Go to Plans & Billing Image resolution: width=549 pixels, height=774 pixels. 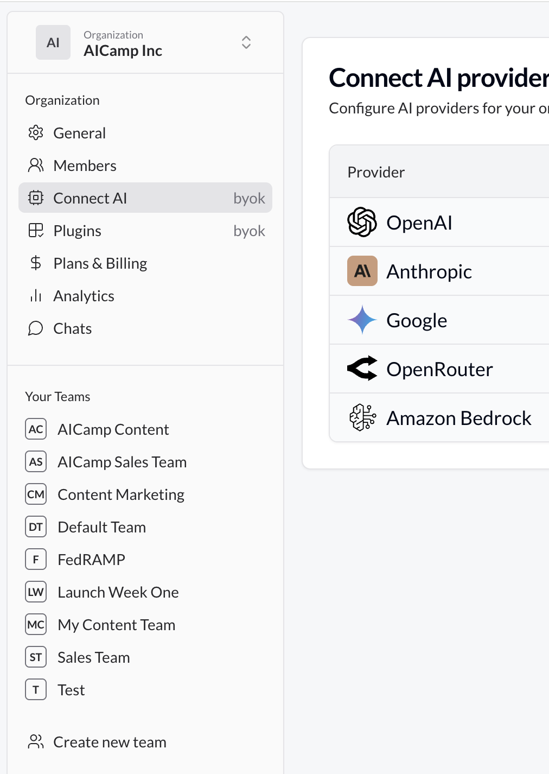click(145, 263)
